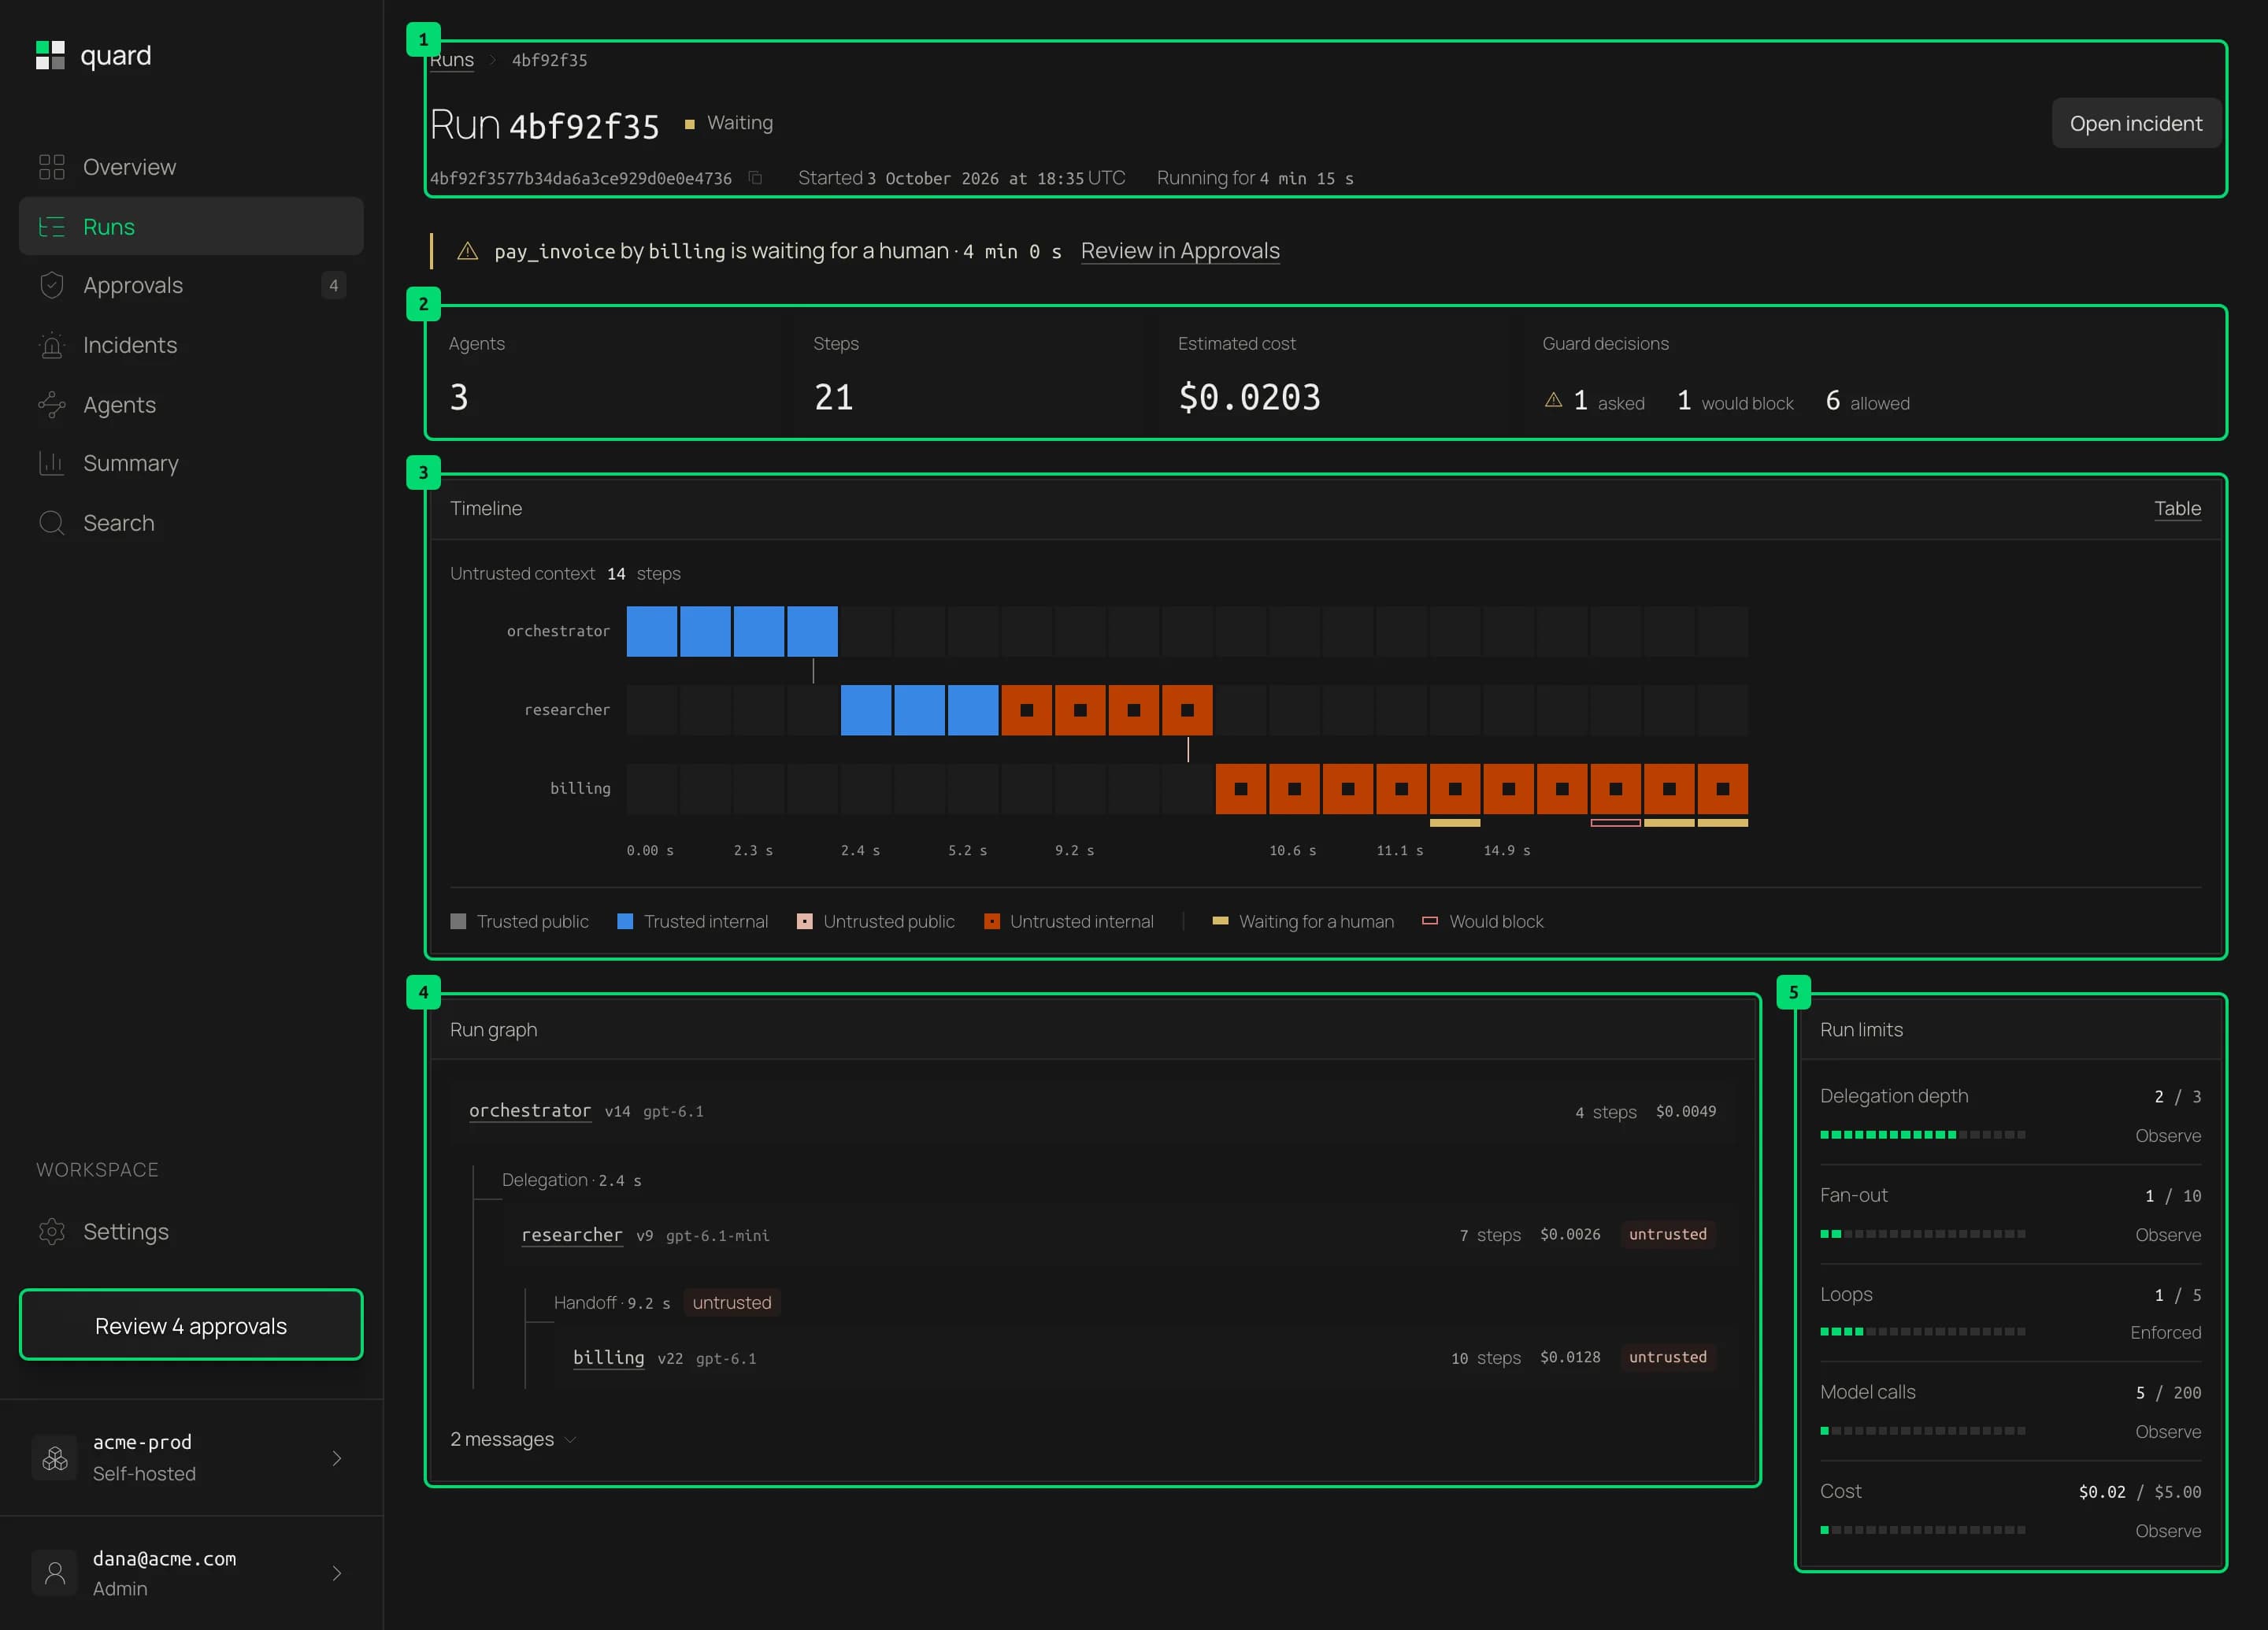
Task: Click the Waiting for a human legend
Action: (x=1303, y=922)
